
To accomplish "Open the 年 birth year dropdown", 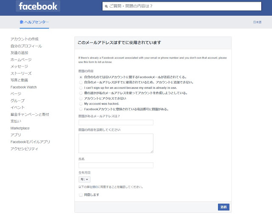I will pos(85,179).
